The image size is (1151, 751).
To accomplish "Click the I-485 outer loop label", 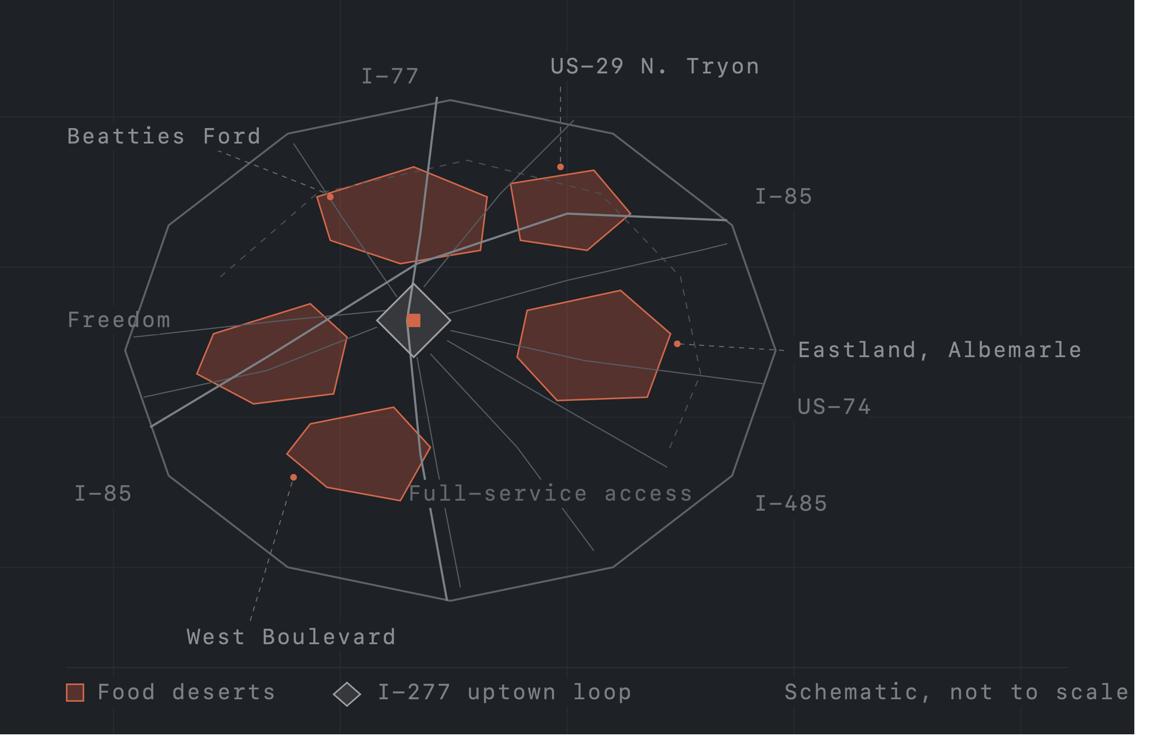I will click(x=791, y=503).
